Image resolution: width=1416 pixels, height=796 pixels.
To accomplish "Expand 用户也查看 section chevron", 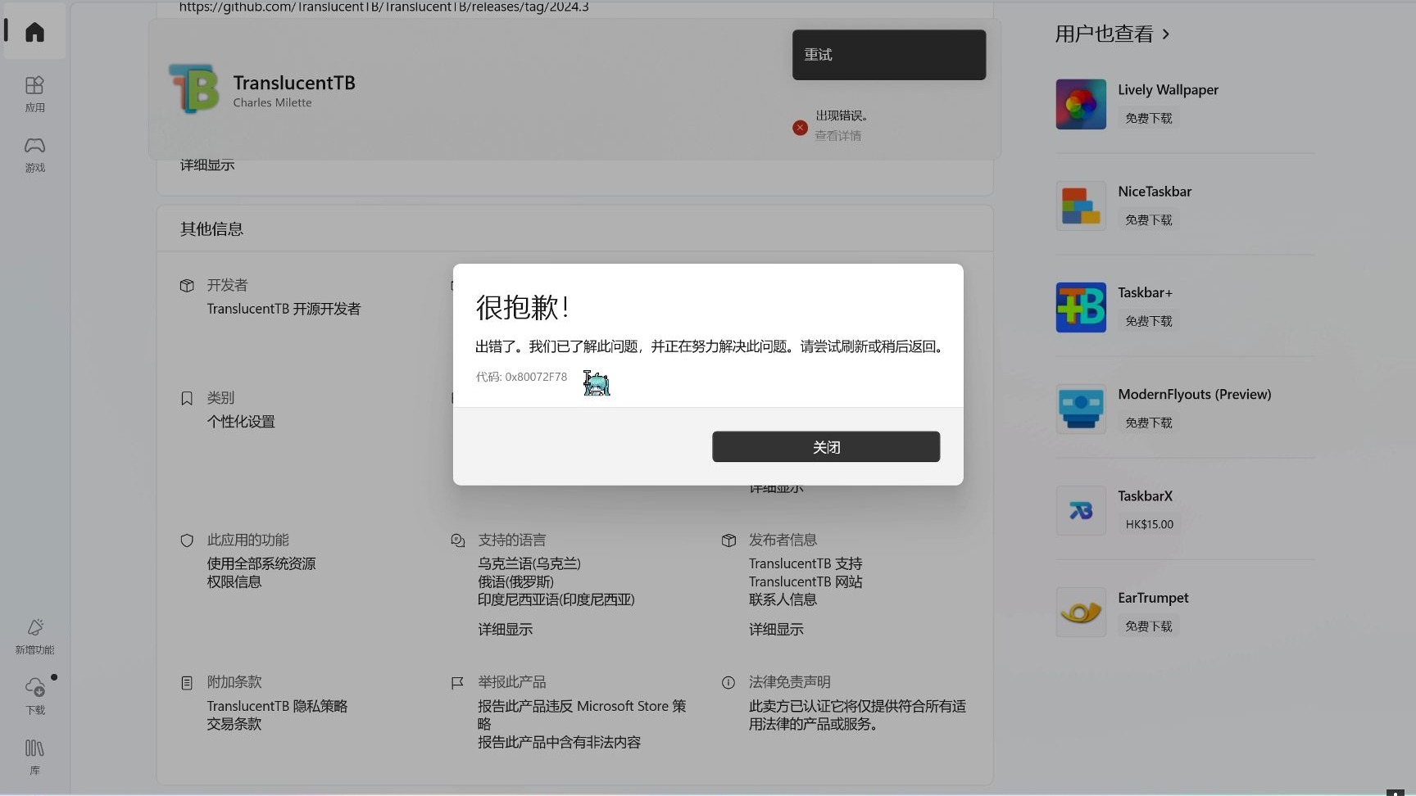I will 1166,34.
